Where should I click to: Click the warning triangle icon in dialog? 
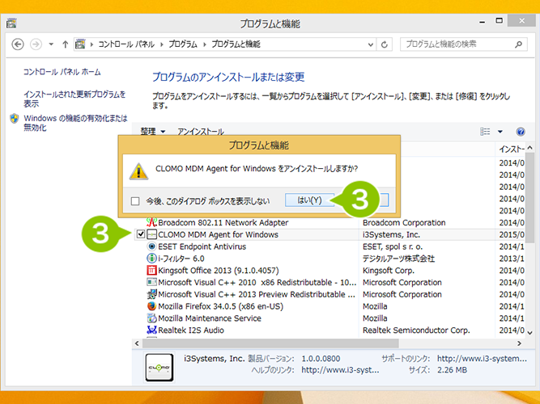pyautogui.click(x=138, y=171)
